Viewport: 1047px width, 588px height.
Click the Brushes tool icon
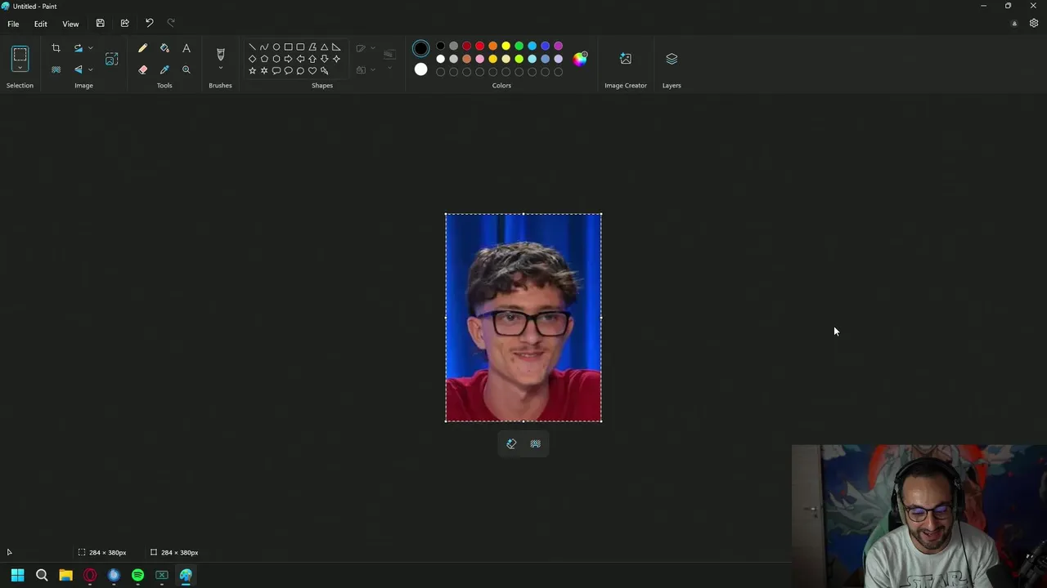click(220, 54)
